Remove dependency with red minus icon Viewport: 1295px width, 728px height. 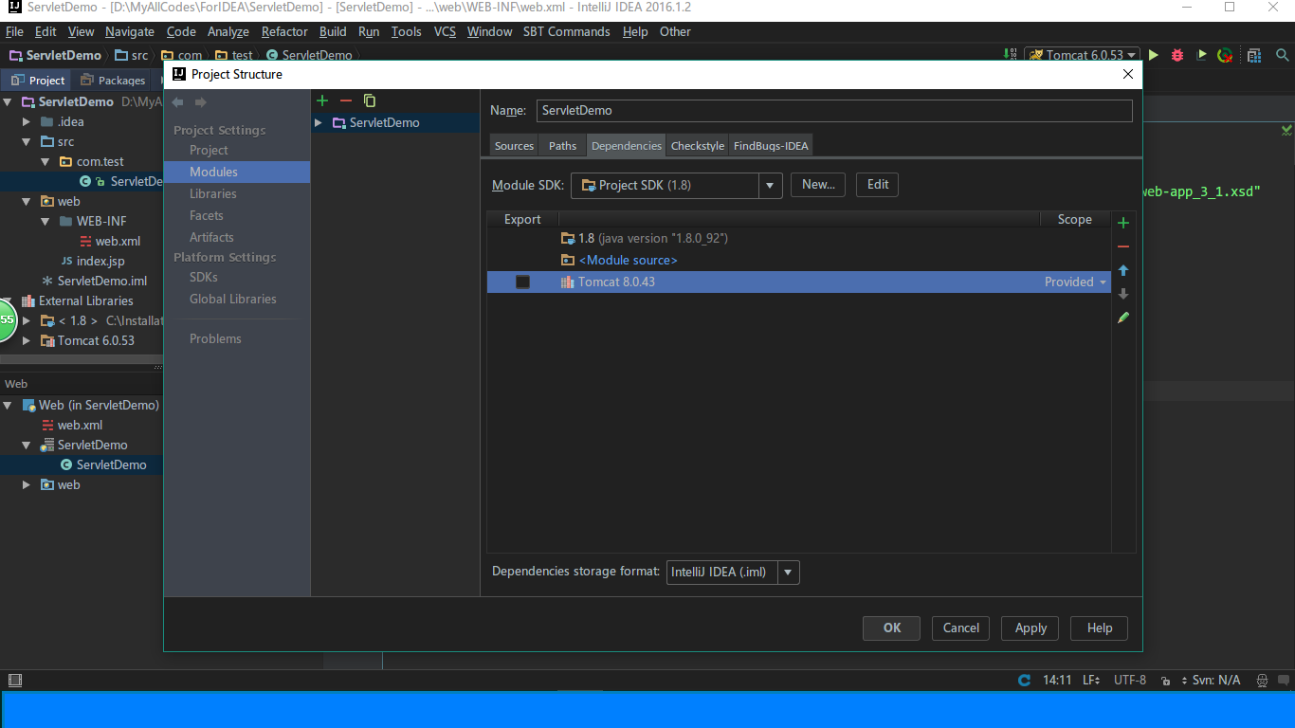(1123, 246)
